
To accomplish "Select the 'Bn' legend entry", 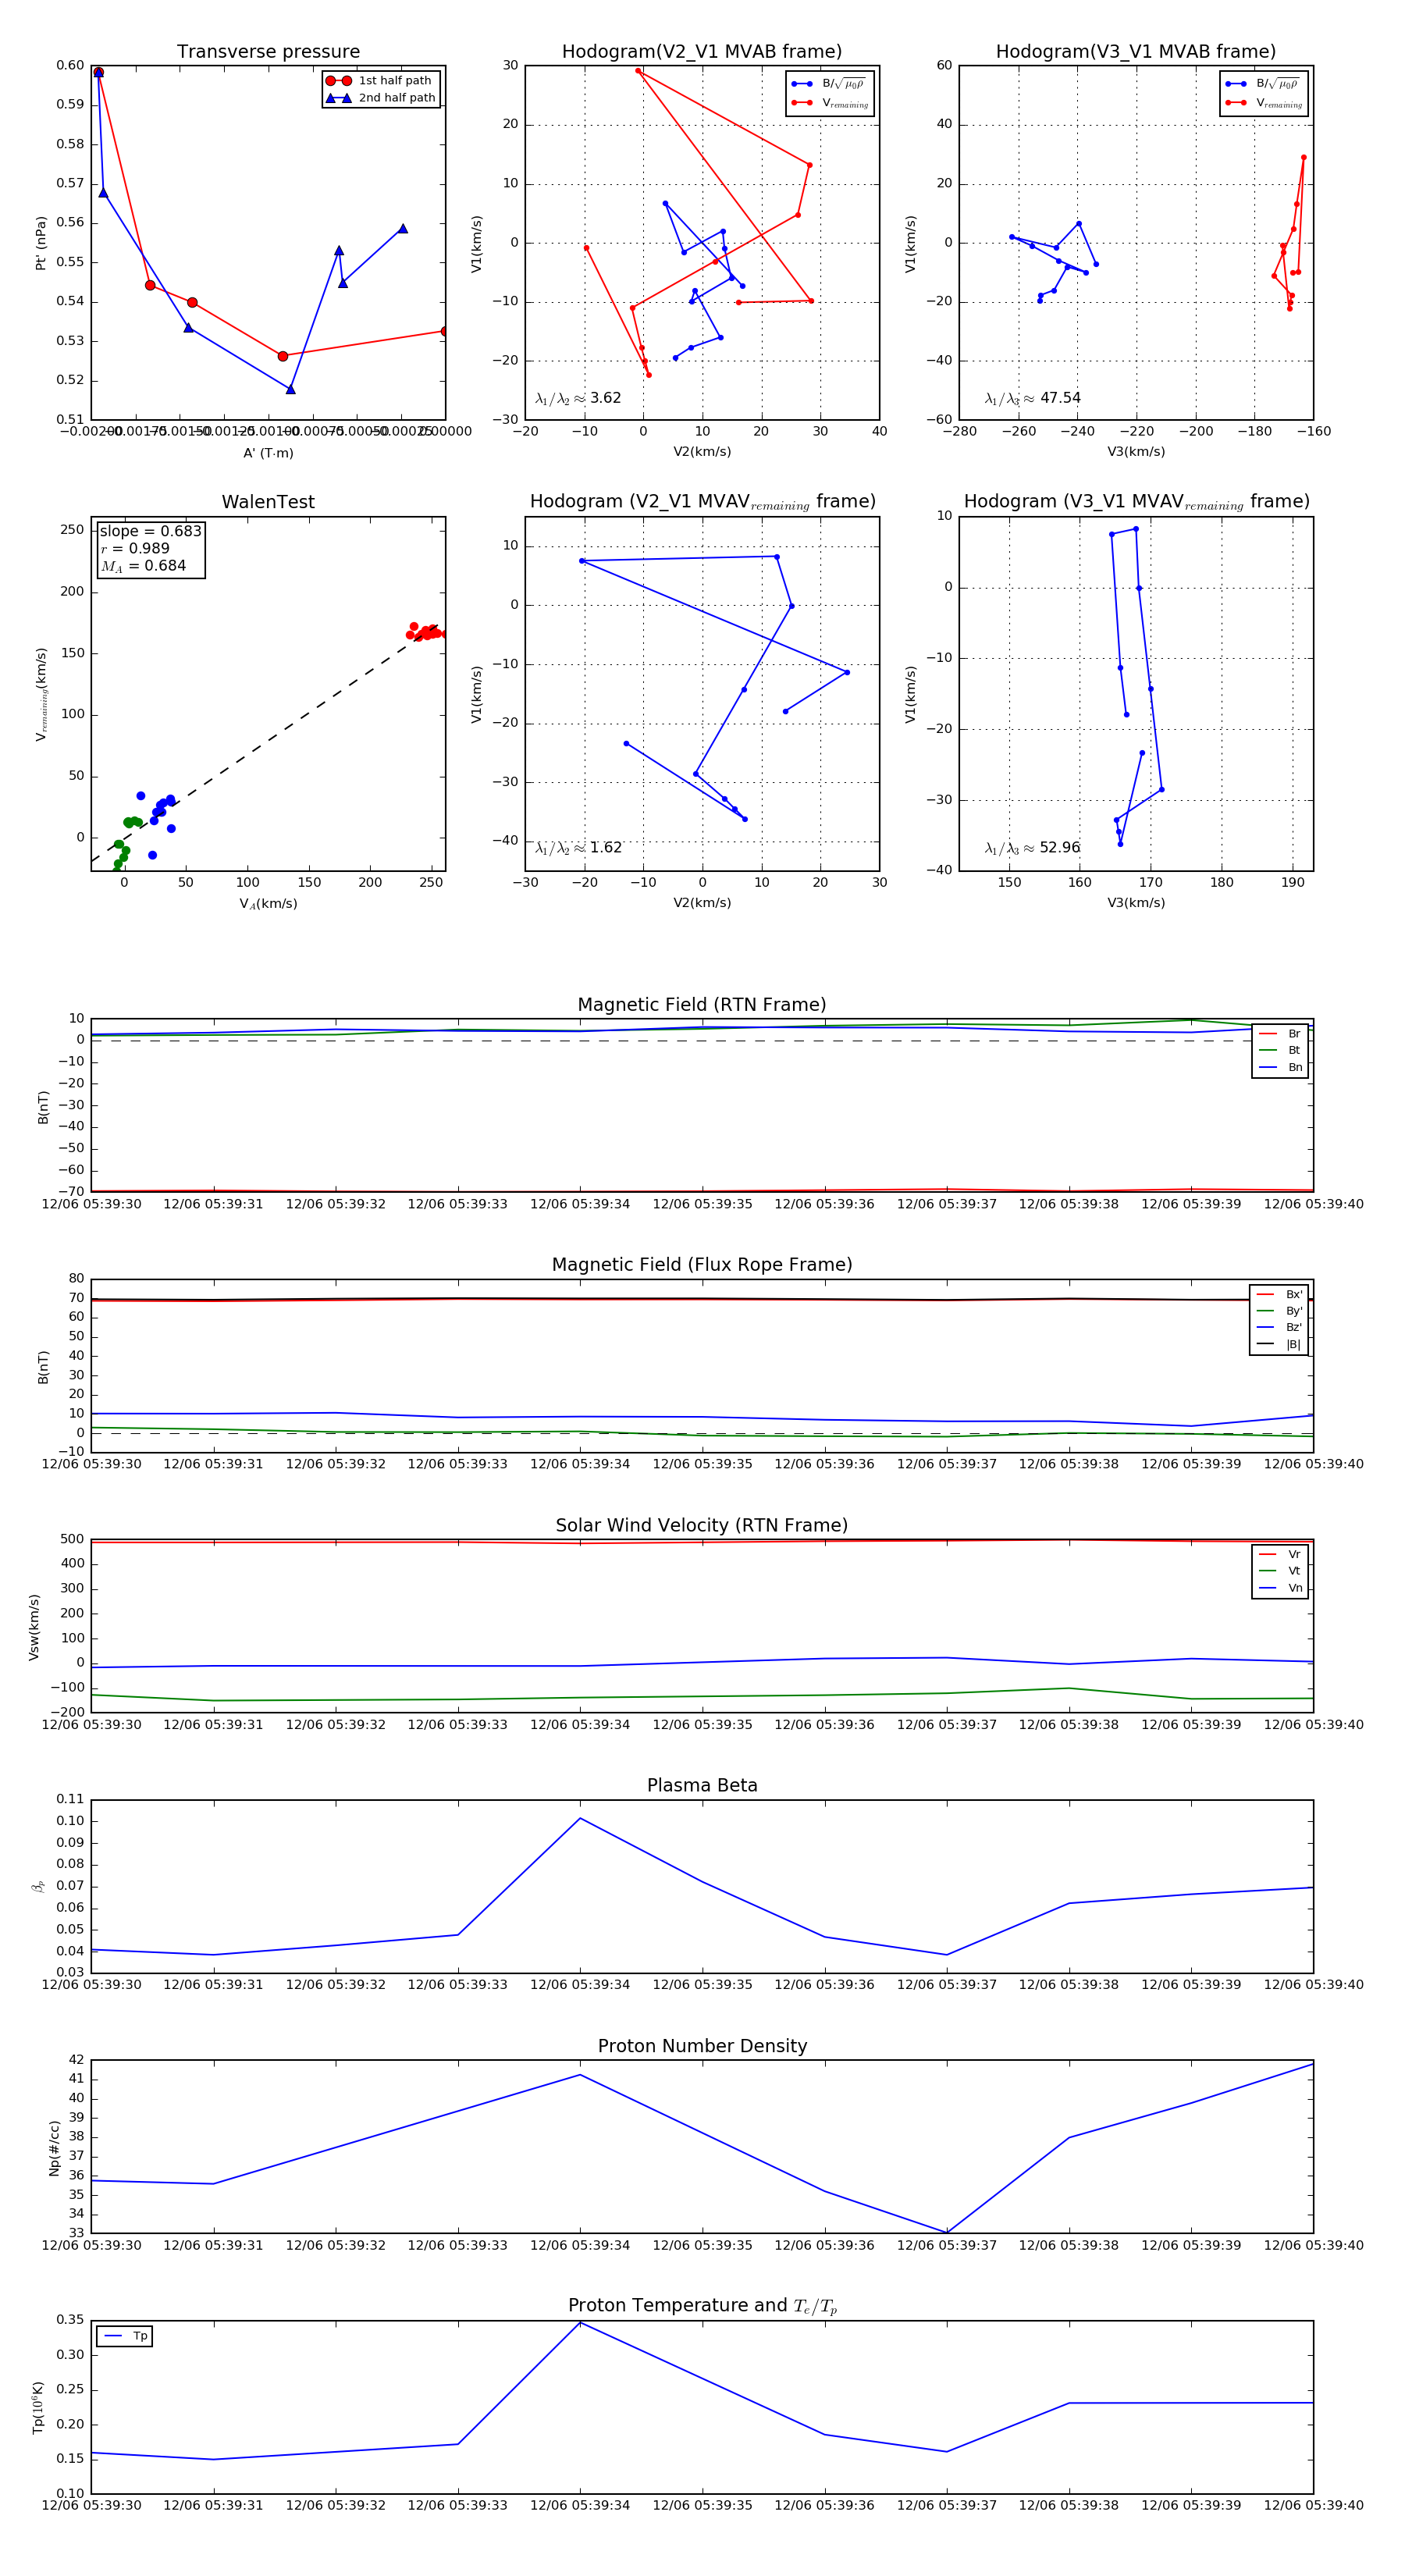I will coord(1281,1067).
